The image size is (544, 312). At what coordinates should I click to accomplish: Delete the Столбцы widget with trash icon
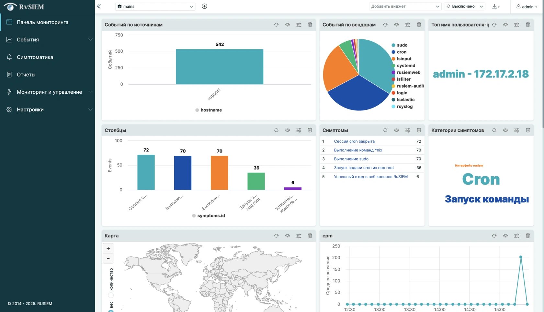pos(310,130)
